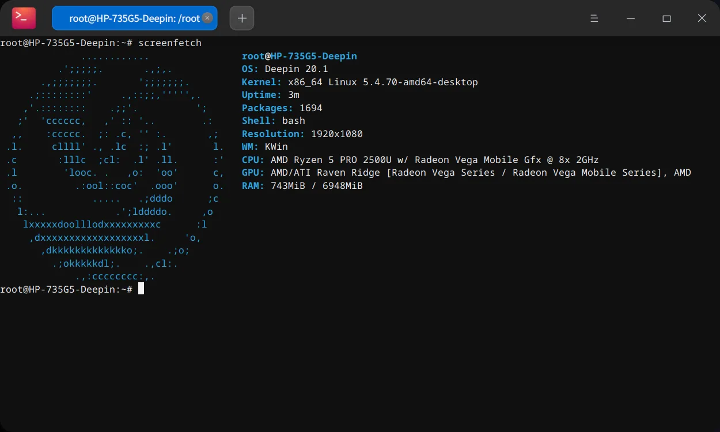Select the root@HP-735G5-Deepin: /root tab
The height and width of the screenshot is (432, 720).
click(135, 18)
